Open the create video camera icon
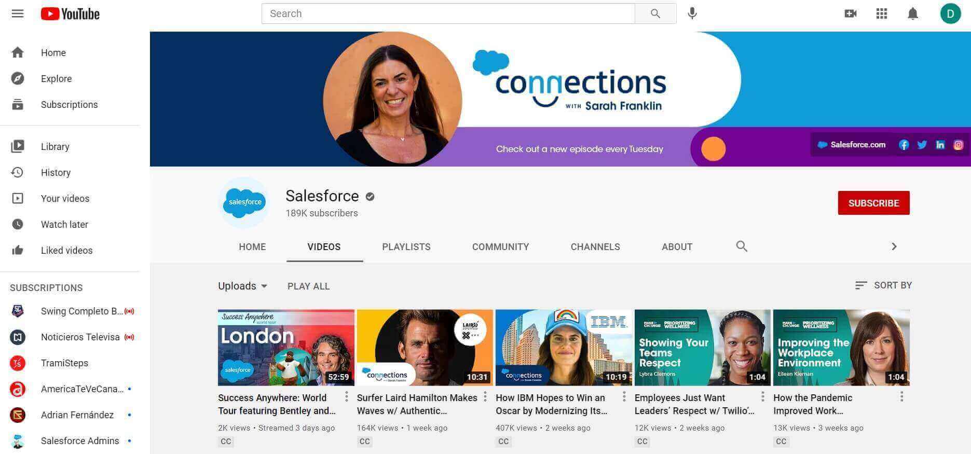The width and height of the screenshot is (971, 454). click(x=850, y=13)
